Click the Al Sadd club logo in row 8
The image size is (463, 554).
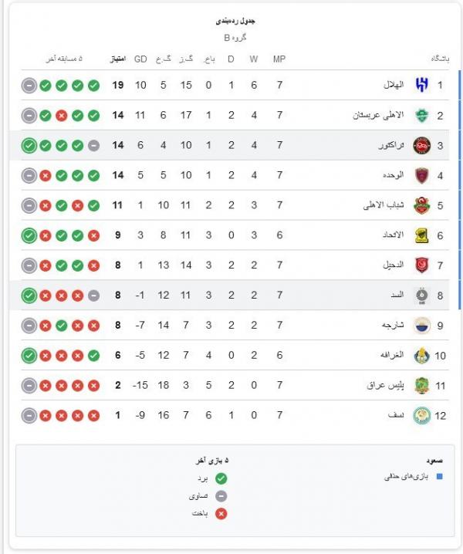pyautogui.click(x=421, y=295)
